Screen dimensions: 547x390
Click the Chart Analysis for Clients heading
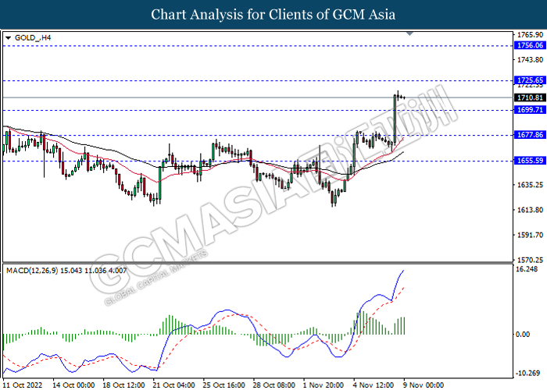273,14
